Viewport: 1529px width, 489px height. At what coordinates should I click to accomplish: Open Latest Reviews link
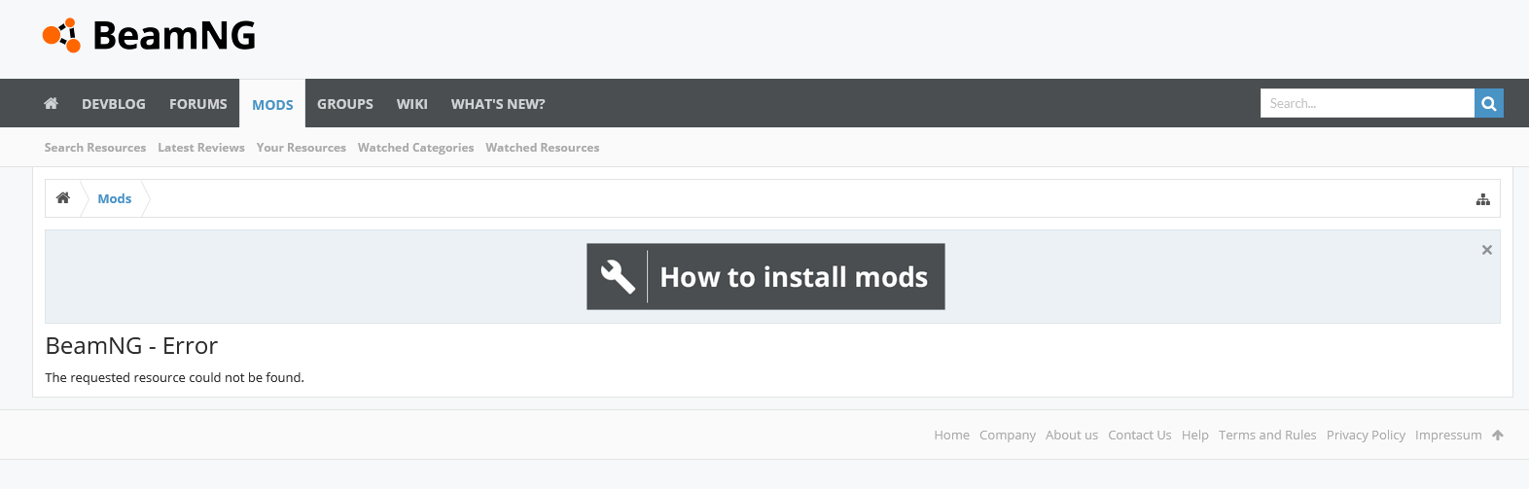point(201,148)
